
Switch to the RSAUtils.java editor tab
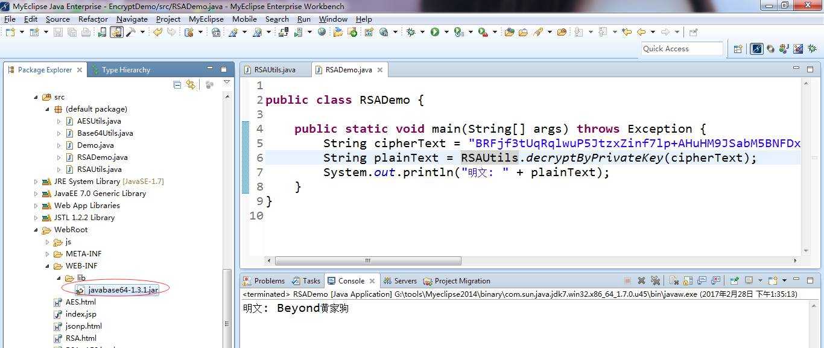(x=274, y=70)
